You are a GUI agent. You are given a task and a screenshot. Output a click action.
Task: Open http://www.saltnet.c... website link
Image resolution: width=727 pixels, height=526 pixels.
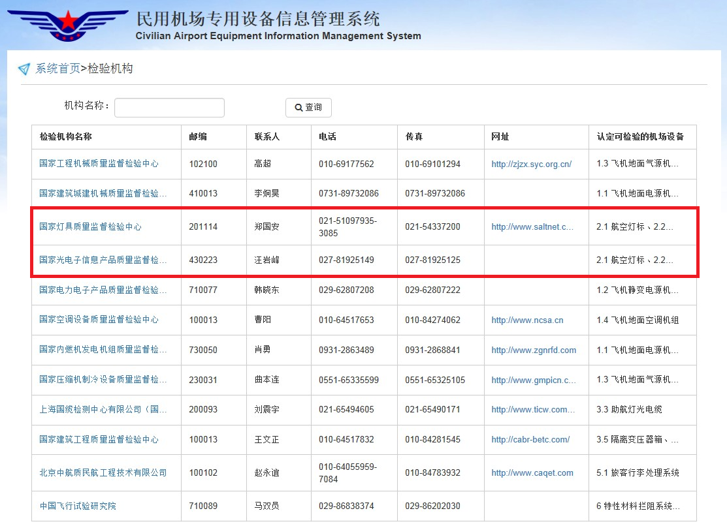click(x=534, y=226)
